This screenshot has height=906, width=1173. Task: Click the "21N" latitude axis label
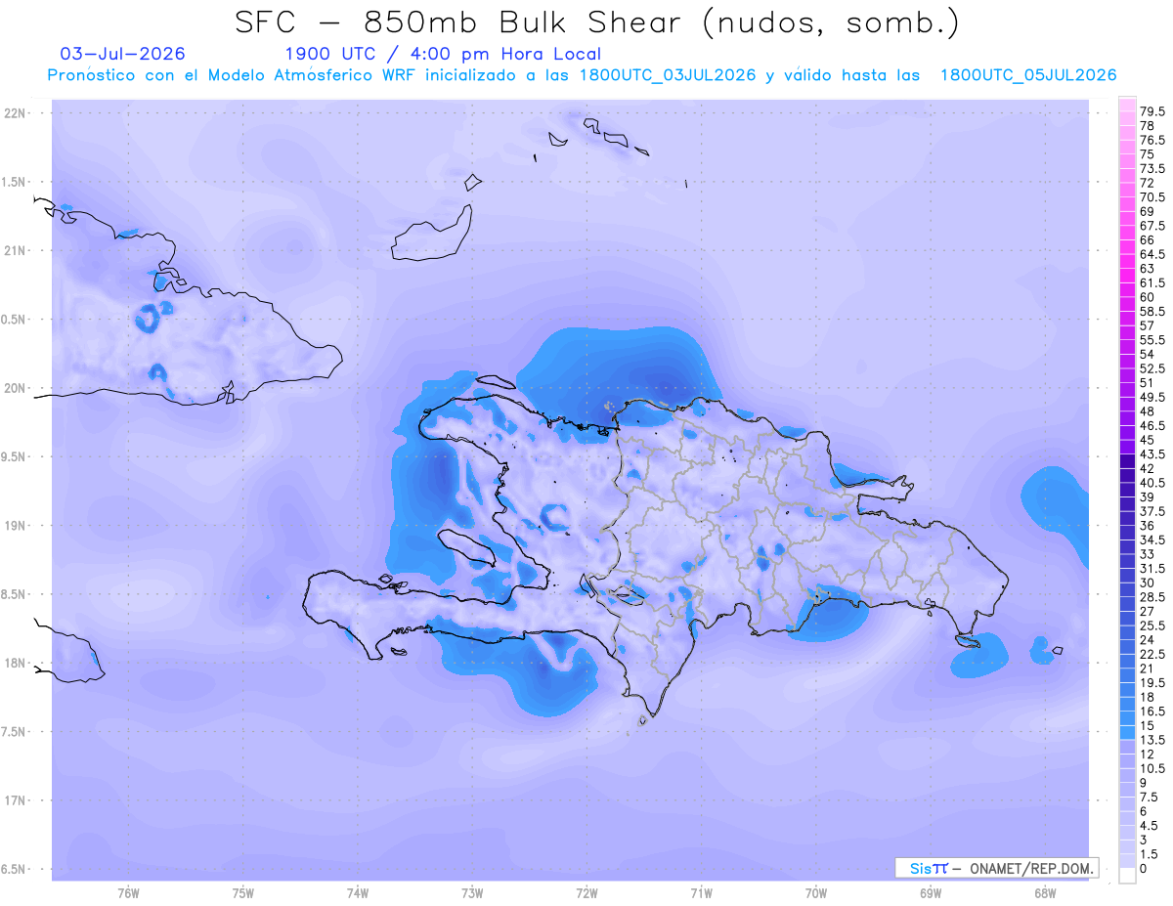pos(16,250)
